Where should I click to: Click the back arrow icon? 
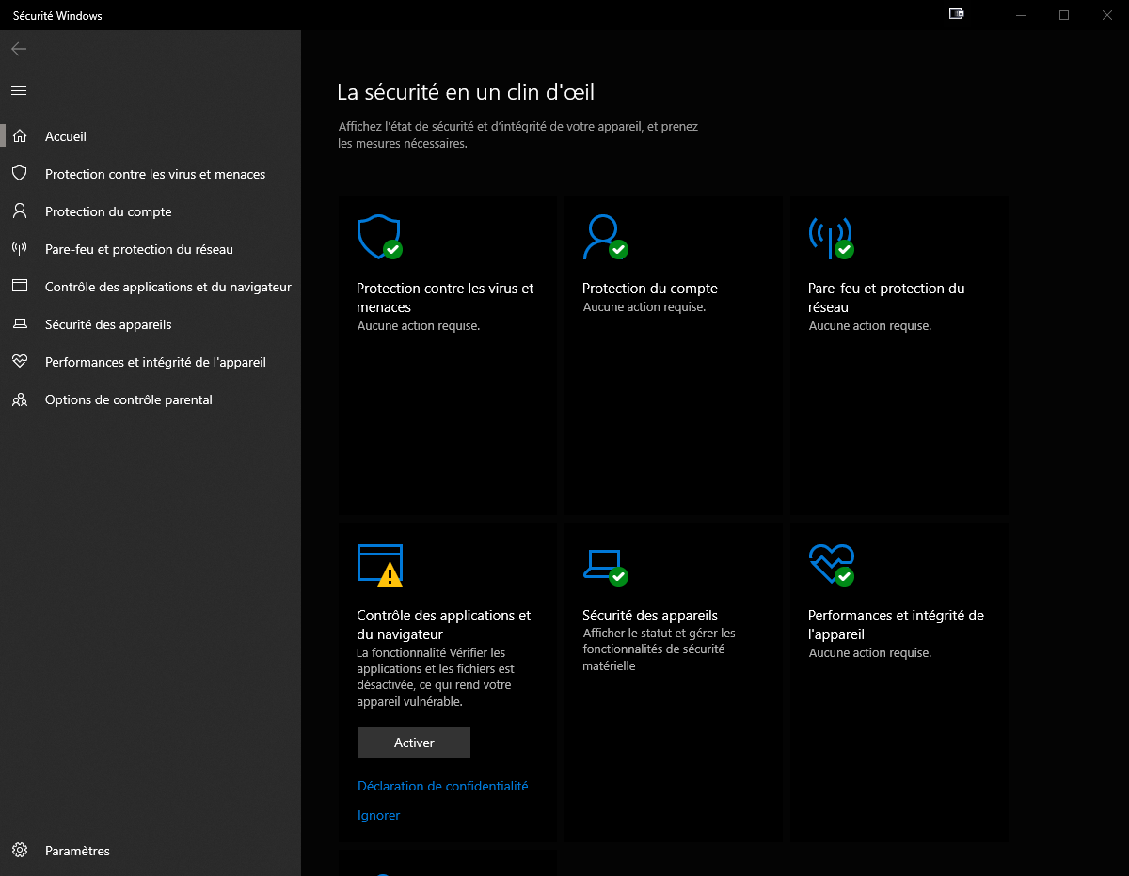[x=19, y=49]
